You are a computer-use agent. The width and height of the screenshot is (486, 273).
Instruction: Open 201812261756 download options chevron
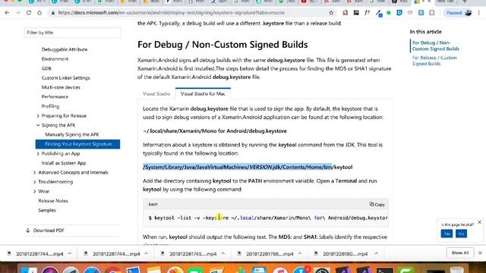300,253
